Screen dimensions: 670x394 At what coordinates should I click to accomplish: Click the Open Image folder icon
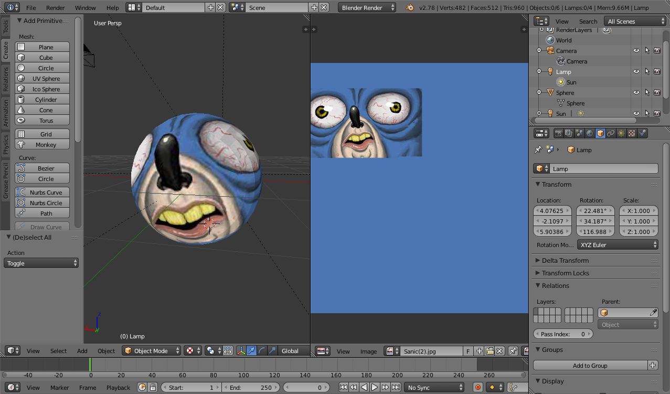click(x=490, y=351)
